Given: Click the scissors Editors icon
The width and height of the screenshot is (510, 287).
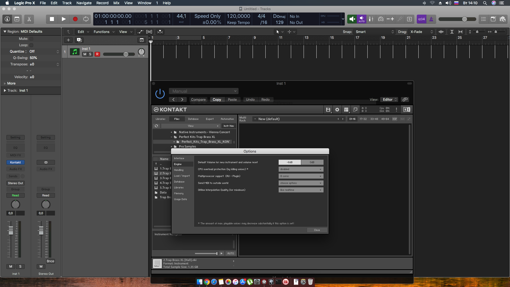Looking at the screenshot, I should tap(29, 19).
